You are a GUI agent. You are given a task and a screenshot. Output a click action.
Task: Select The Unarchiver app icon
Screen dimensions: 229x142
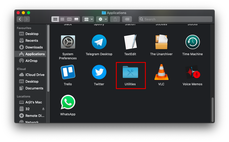pos(161,42)
